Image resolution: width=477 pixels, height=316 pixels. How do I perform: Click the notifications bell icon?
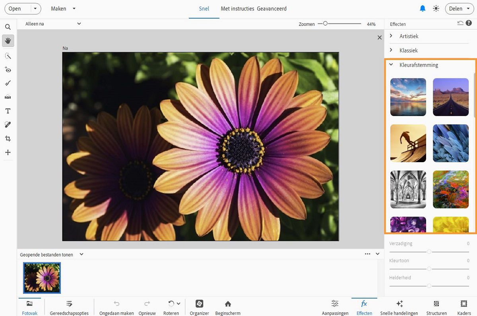point(423,8)
